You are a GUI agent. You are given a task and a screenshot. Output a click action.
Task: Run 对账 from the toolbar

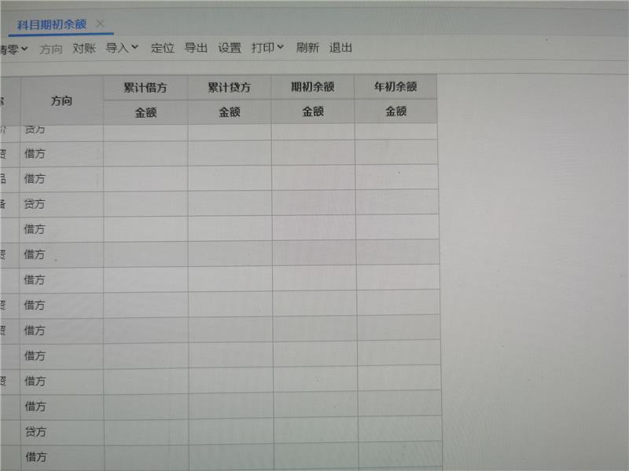click(x=84, y=48)
